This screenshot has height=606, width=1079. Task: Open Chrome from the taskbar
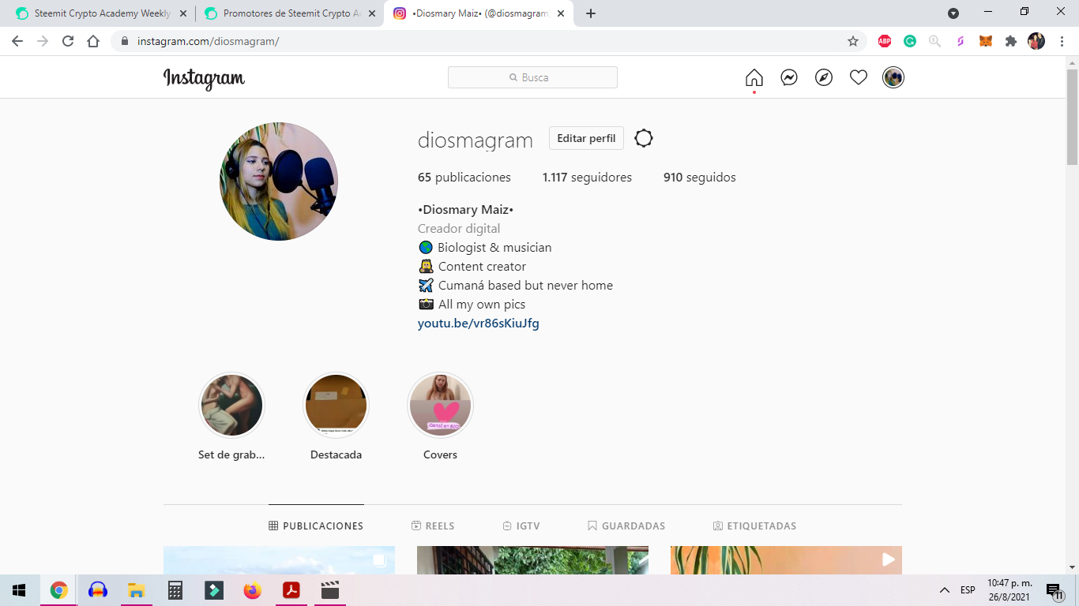pyautogui.click(x=58, y=590)
